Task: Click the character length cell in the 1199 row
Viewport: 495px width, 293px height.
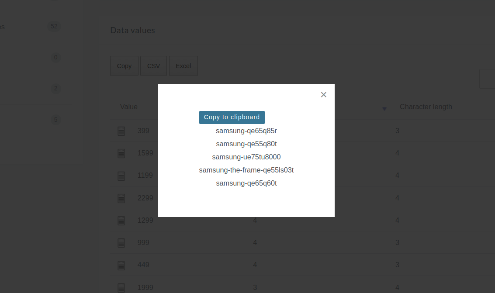Action: coord(397,176)
